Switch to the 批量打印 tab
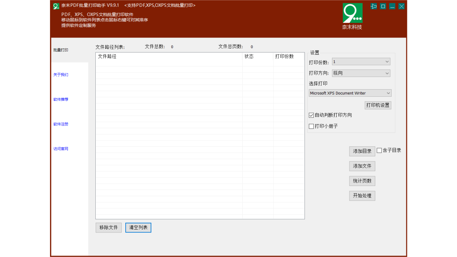457x257 pixels. coord(70,50)
